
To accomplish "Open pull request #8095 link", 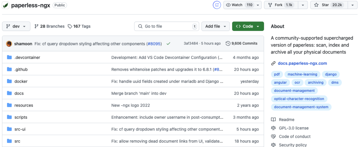I will (x=155, y=44).
